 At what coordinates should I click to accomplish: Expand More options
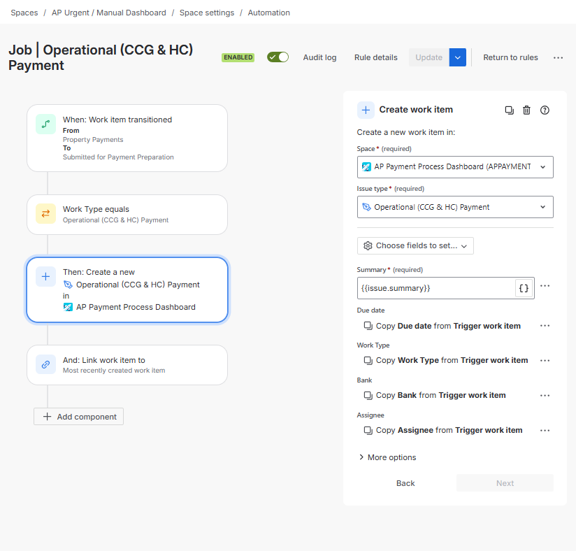(387, 457)
